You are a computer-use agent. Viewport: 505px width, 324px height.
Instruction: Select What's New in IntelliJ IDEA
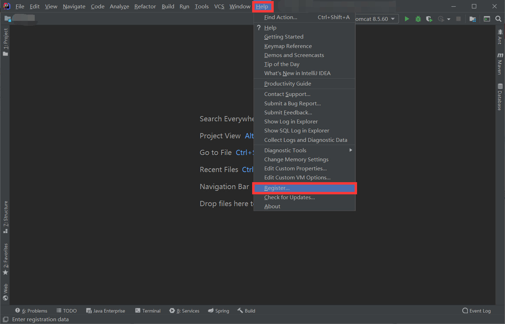point(305,73)
